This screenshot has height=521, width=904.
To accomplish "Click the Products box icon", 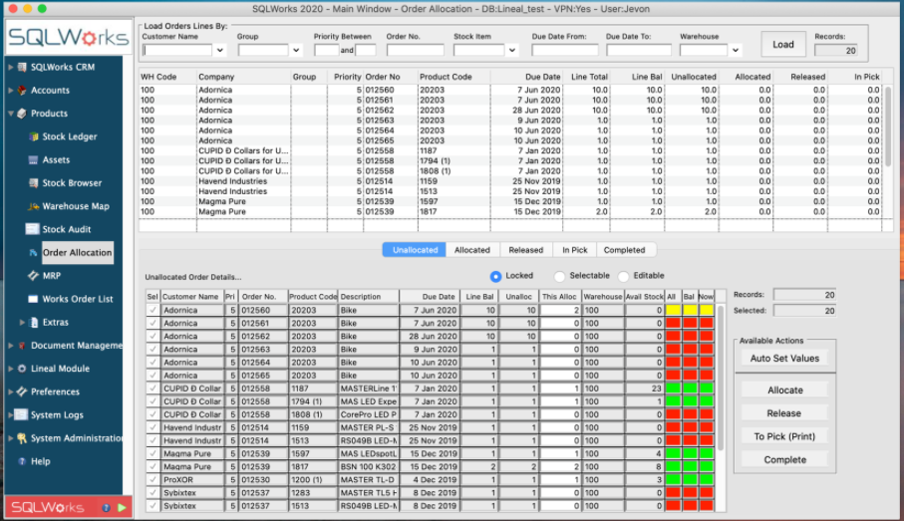I will pos(22,113).
